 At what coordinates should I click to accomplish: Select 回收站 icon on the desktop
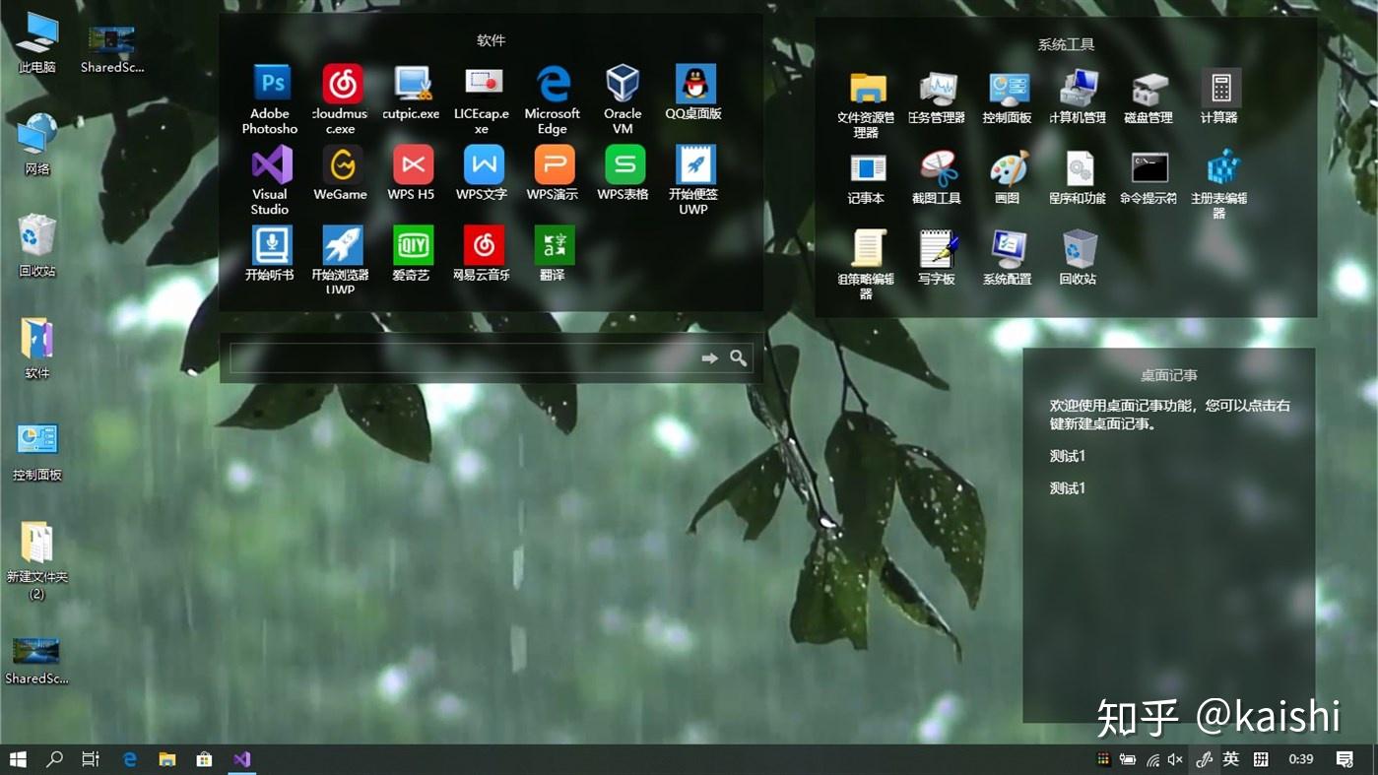tap(37, 247)
